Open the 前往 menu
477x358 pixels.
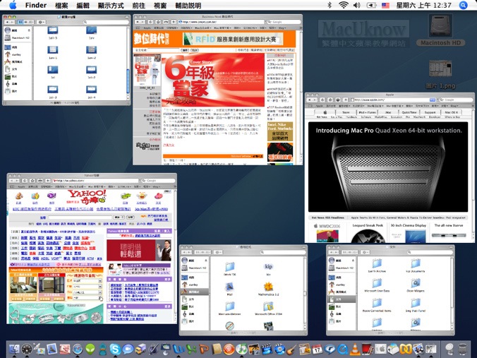(139, 5)
